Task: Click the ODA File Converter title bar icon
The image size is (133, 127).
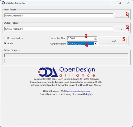Action: [3, 3]
